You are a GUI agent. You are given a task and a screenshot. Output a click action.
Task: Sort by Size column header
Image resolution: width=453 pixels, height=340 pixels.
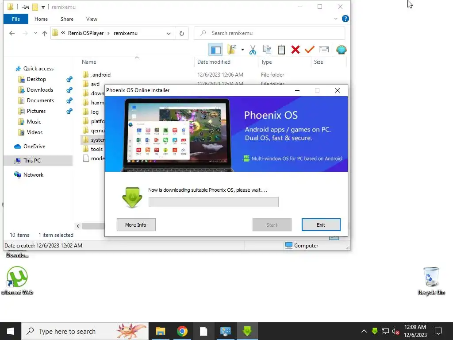click(319, 62)
